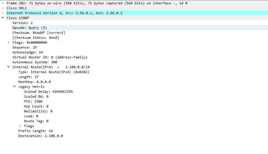
Task: Select the Legacy Metric row
Action: tap(31, 87)
